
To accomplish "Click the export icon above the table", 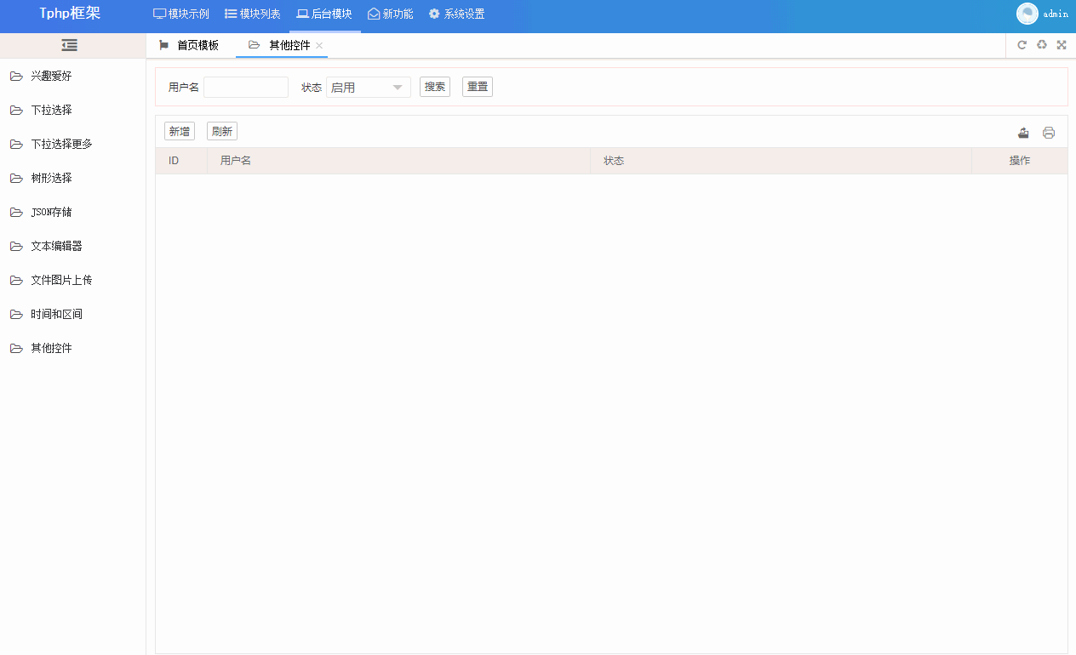I will (x=1024, y=132).
